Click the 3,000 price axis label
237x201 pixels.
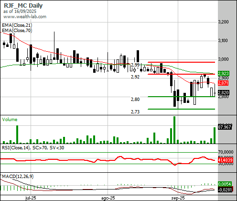[223, 59]
